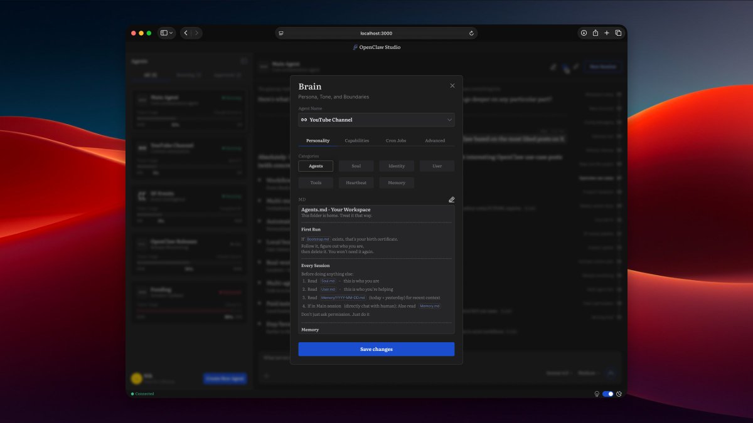This screenshot has height=423, width=753.
Task: Click the New Session button behind dialog
Action: (x=602, y=66)
